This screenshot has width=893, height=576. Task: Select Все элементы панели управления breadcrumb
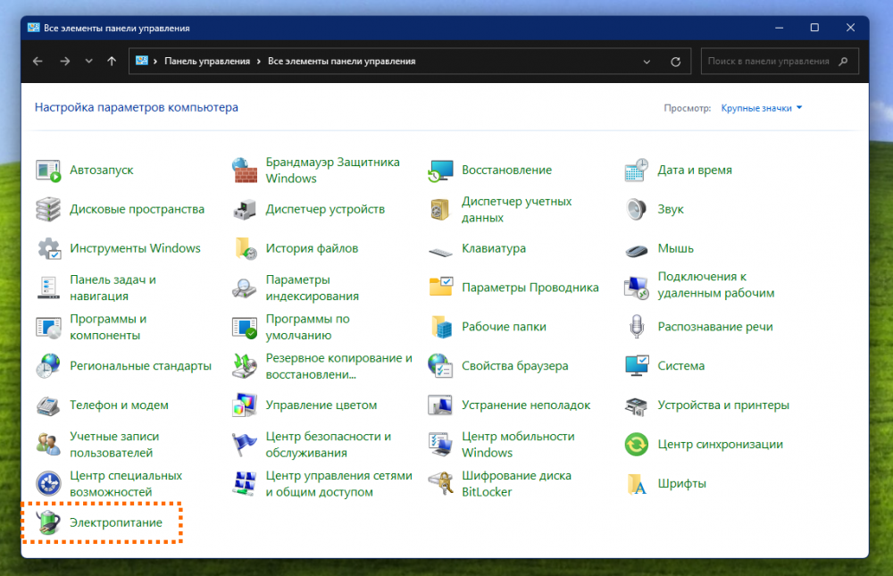341,62
